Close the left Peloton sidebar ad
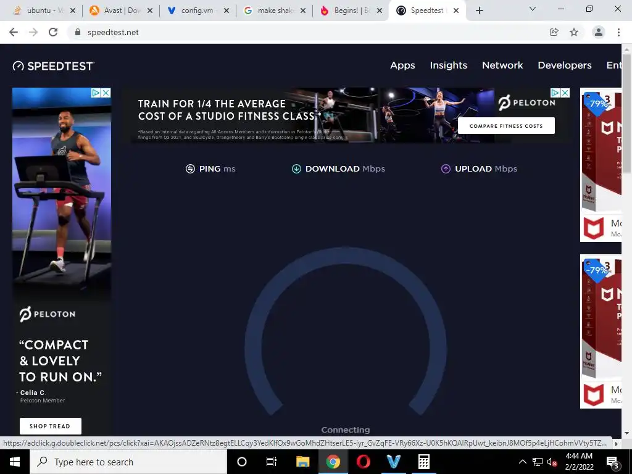 coord(106,93)
